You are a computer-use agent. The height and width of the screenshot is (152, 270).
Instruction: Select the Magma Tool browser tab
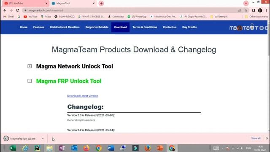pyautogui.click(x=73, y=3)
